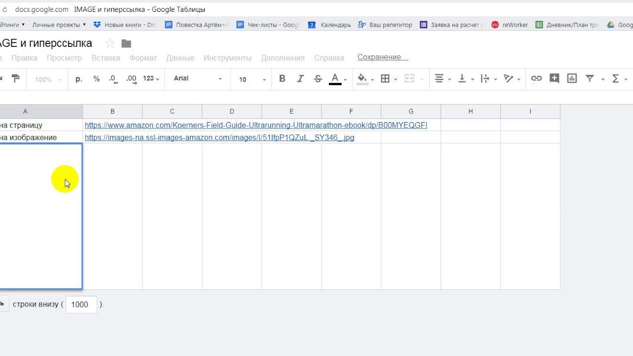Open the functions sigma menu

[x=616, y=79]
